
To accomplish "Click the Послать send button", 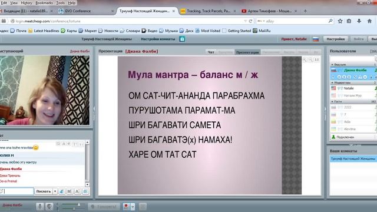I will click(44, 191).
